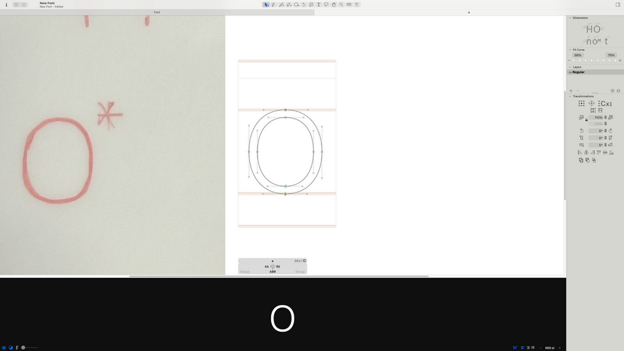The height and width of the screenshot is (351, 624).
Task: Choose the Hand tool
Action: [334, 5]
